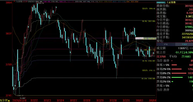Click the 3789 price axis label
193x102 pixels.
[x=9, y=64]
